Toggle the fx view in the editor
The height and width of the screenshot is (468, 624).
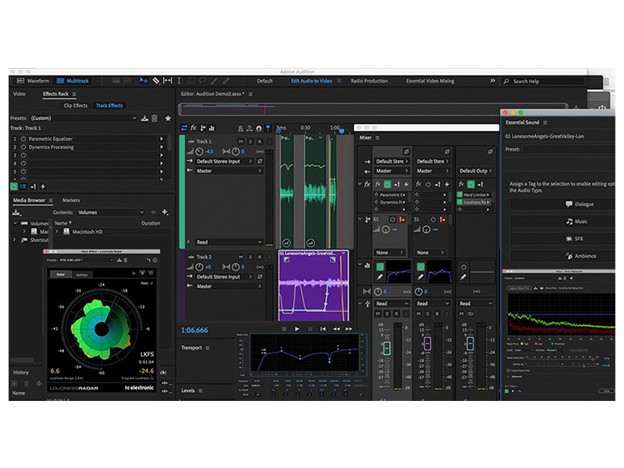[193, 128]
